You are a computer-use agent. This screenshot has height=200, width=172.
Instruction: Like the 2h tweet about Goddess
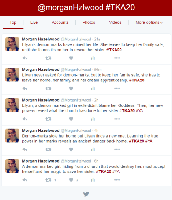[x=71, y=119]
